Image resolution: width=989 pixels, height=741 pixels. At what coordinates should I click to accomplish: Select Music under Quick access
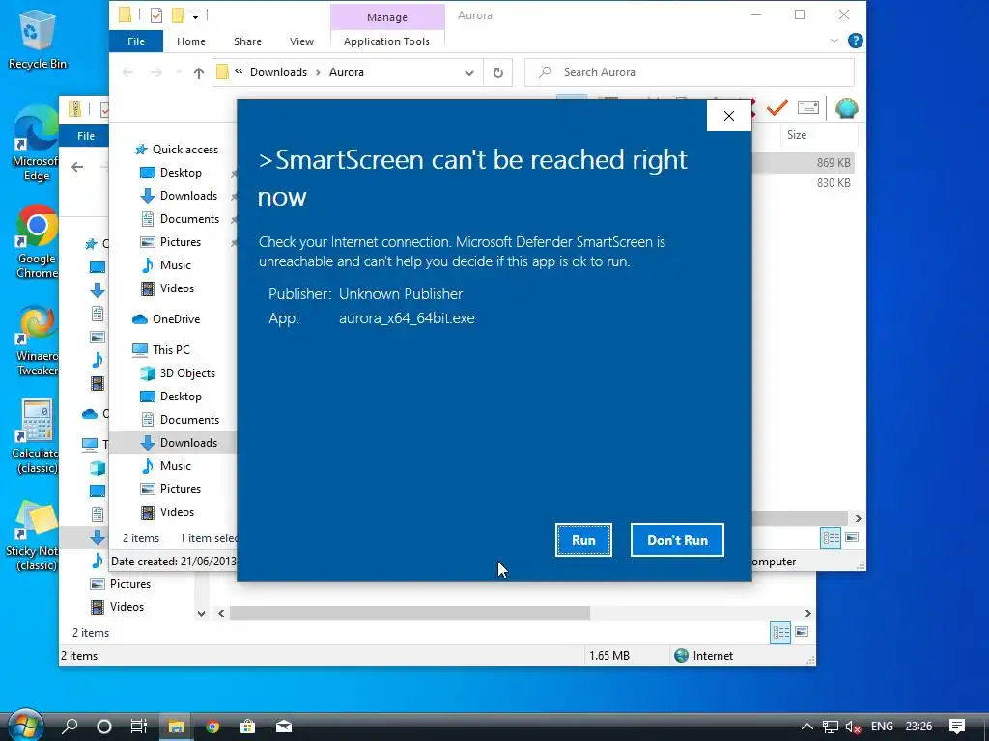[x=166, y=265]
